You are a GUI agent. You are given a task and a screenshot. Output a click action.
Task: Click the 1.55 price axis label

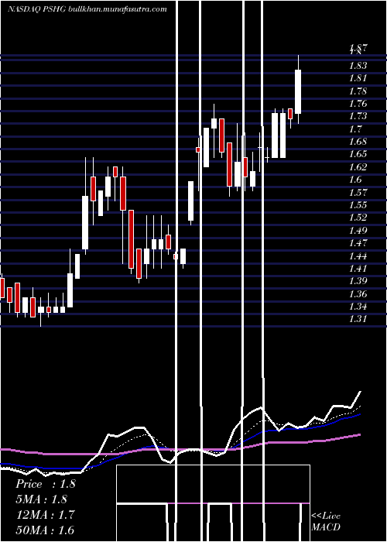tap(358, 205)
